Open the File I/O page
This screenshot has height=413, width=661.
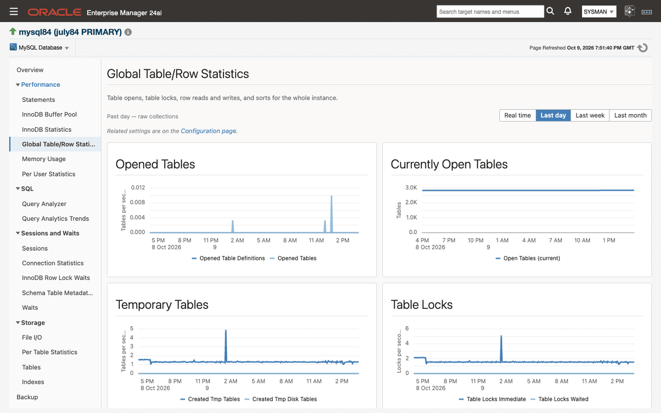[32, 337]
